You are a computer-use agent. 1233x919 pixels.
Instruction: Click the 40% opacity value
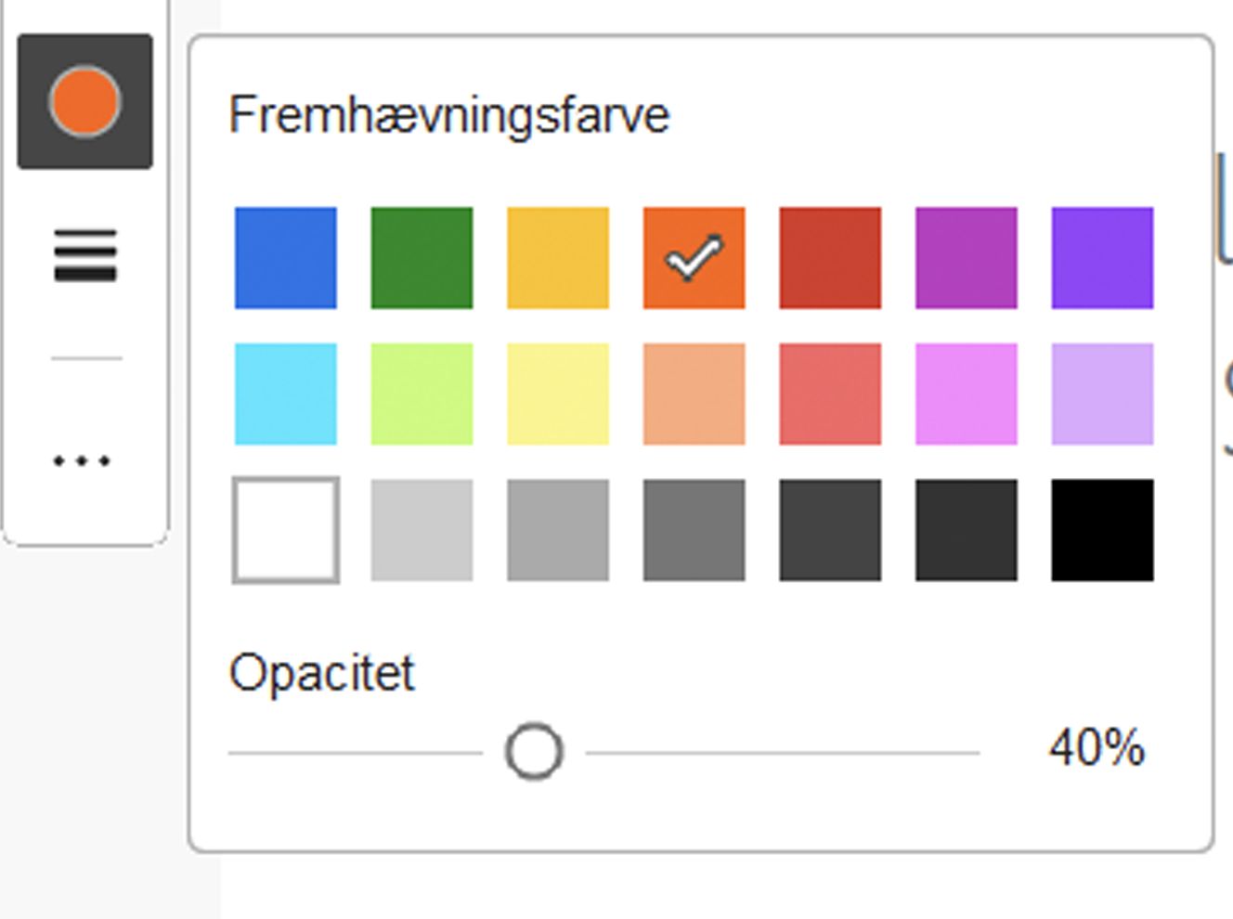click(x=1097, y=748)
